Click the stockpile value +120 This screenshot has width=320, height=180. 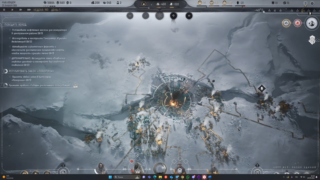point(174,4)
